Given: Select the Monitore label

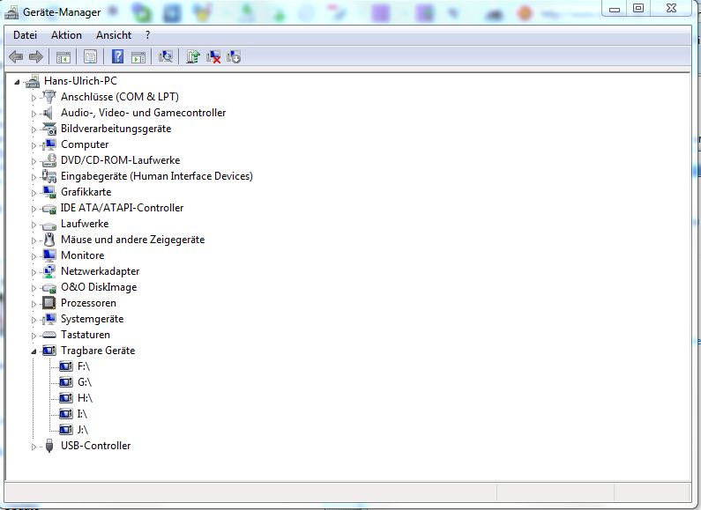Looking at the screenshot, I should point(83,255).
